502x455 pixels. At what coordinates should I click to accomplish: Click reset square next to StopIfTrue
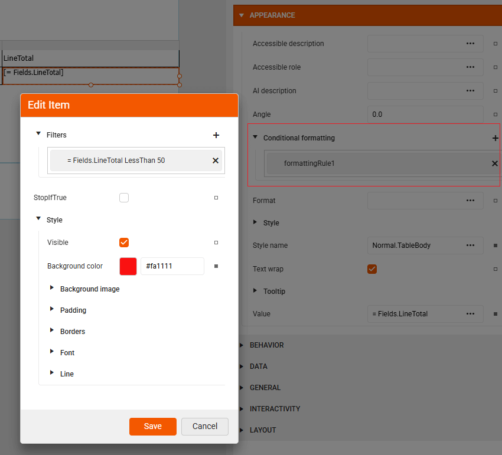216,198
